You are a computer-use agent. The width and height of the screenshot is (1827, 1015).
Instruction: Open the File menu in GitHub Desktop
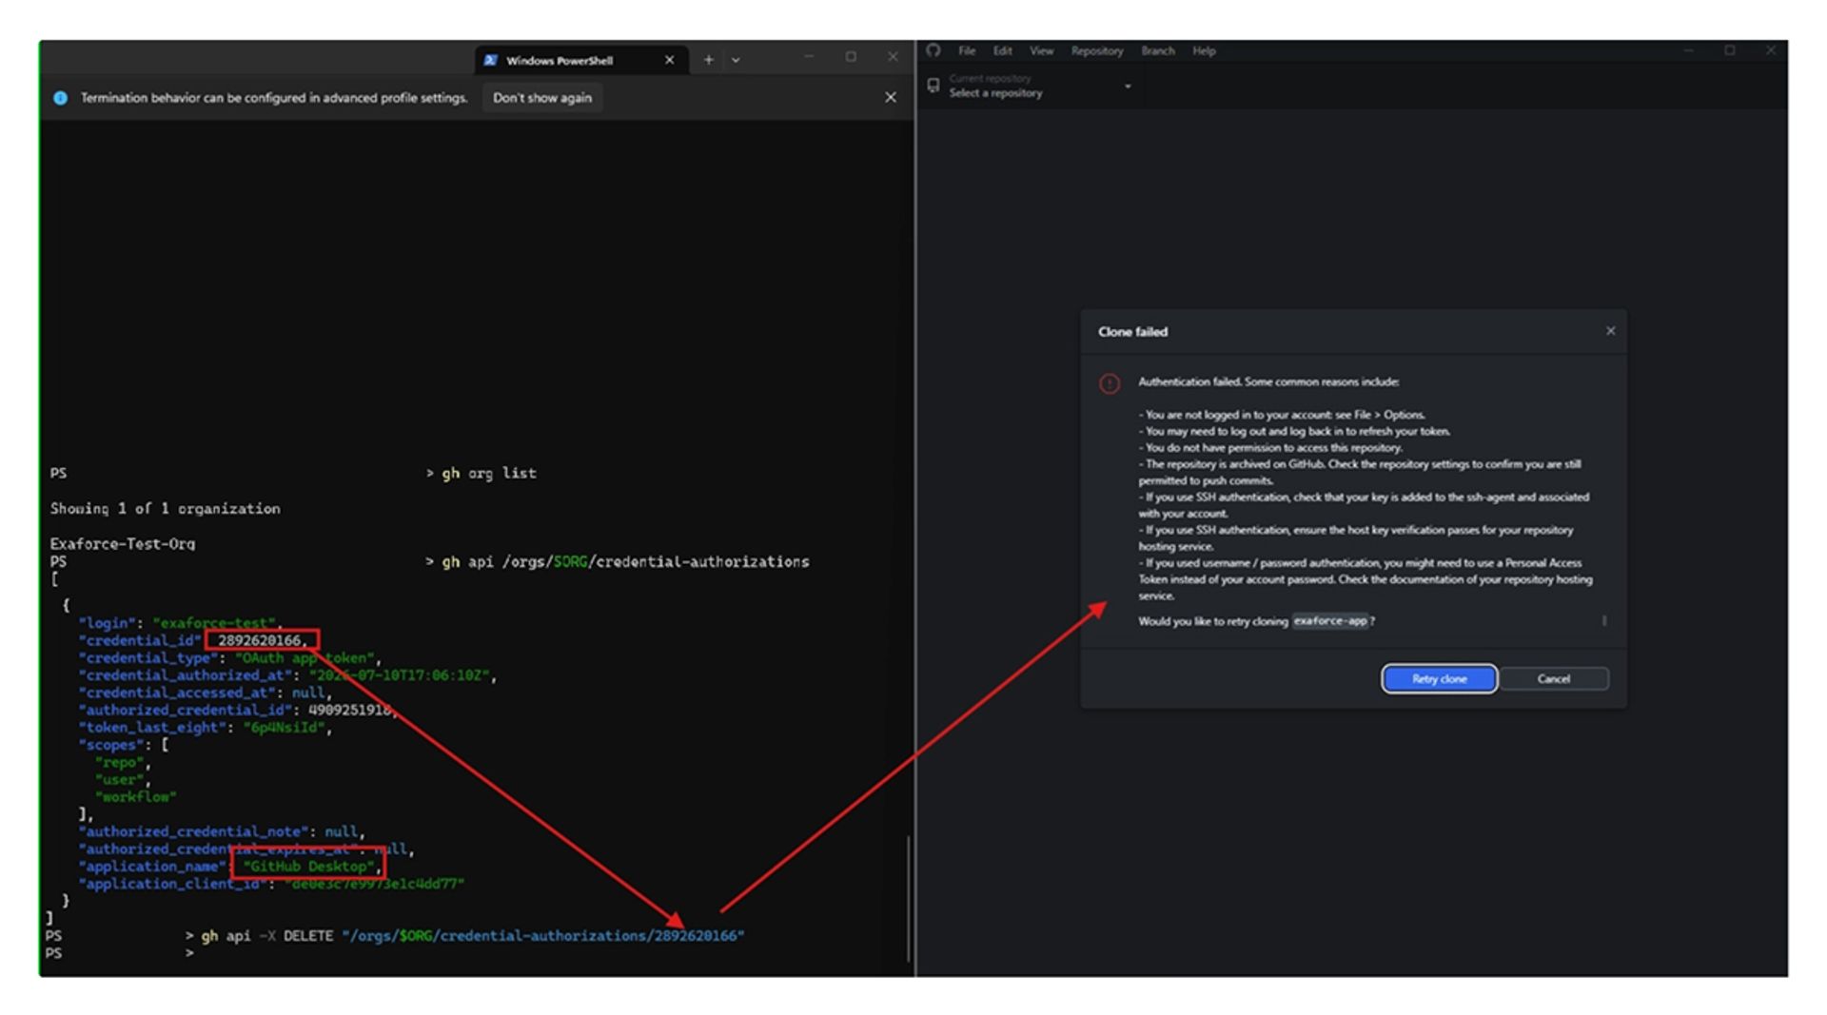tap(967, 51)
